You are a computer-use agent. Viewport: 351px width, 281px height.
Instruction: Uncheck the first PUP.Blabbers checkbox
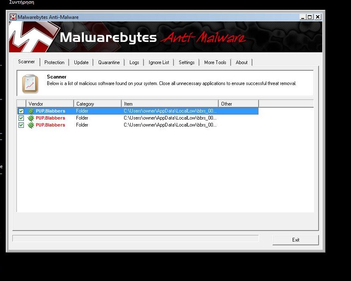(x=21, y=111)
